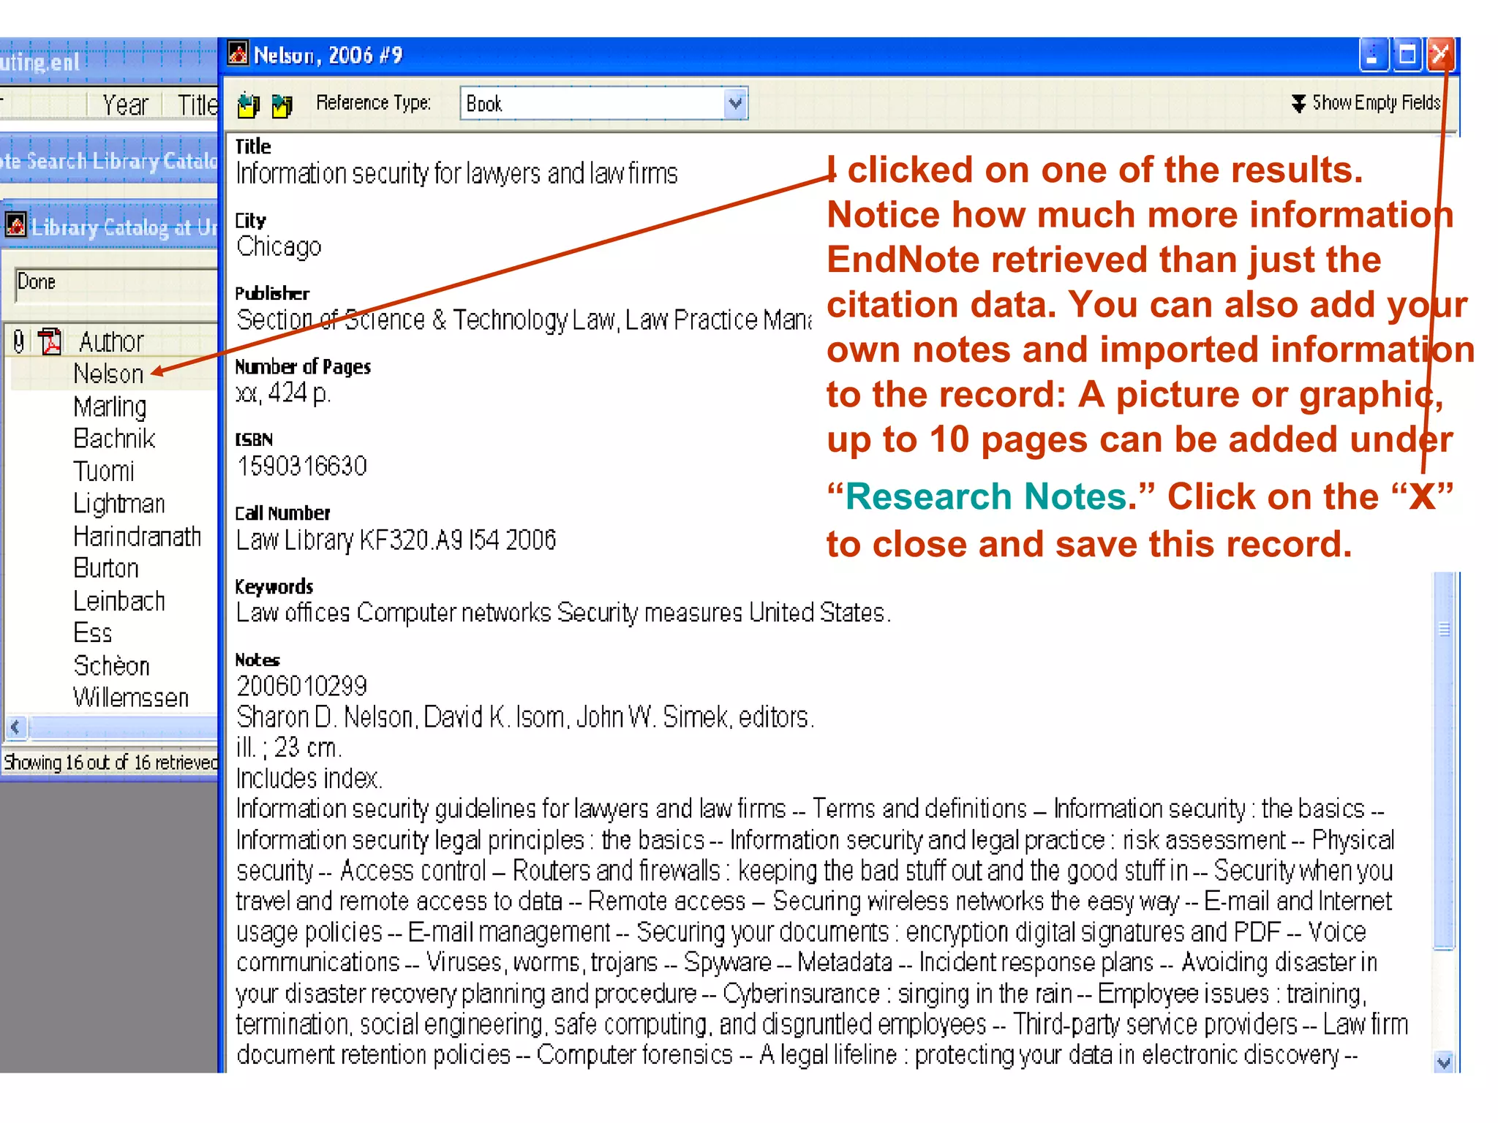Image resolution: width=1498 pixels, height=1123 pixels.
Task: Click the vertical scrollbar thumb in record window
Action: [1444, 760]
